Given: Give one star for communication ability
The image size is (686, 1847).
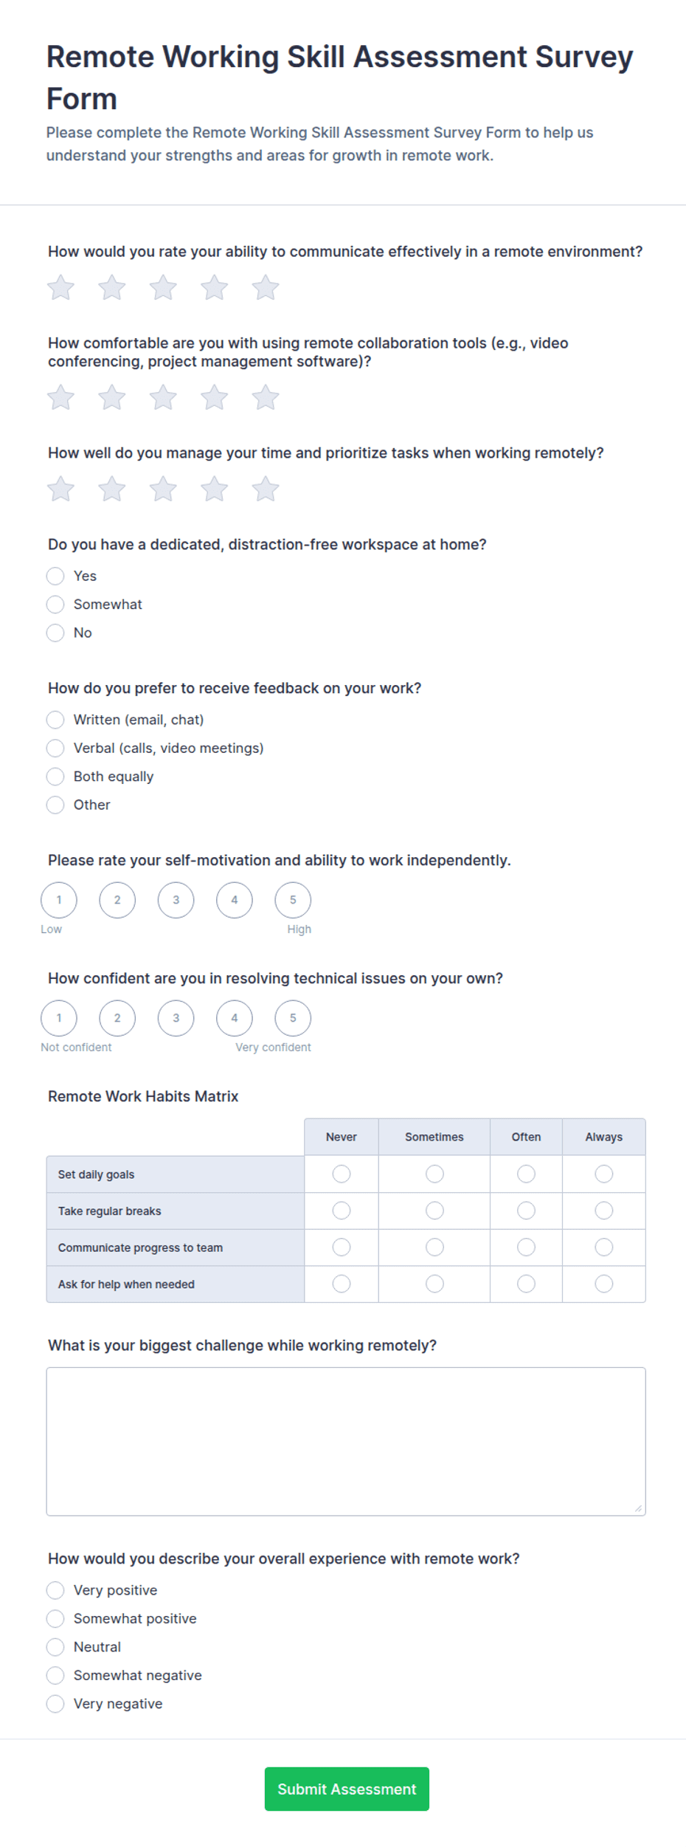Looking at the screenshot, I should [x=60, y=287].
